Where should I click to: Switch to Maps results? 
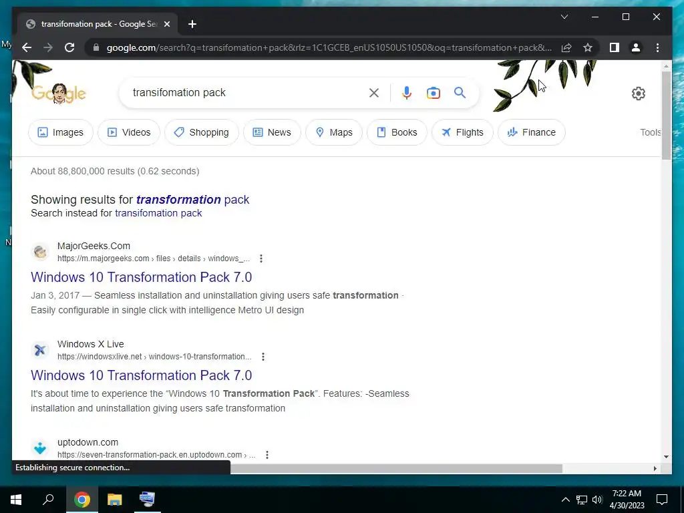pos(334,132)
